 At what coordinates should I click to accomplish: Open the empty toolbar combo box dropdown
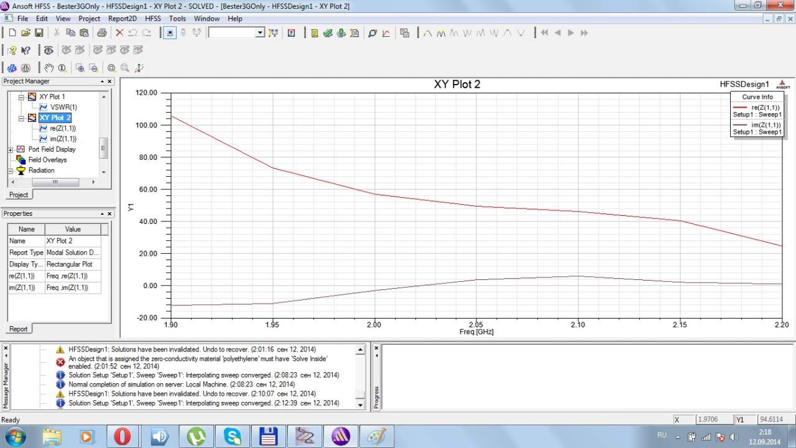tap(260, 33)
